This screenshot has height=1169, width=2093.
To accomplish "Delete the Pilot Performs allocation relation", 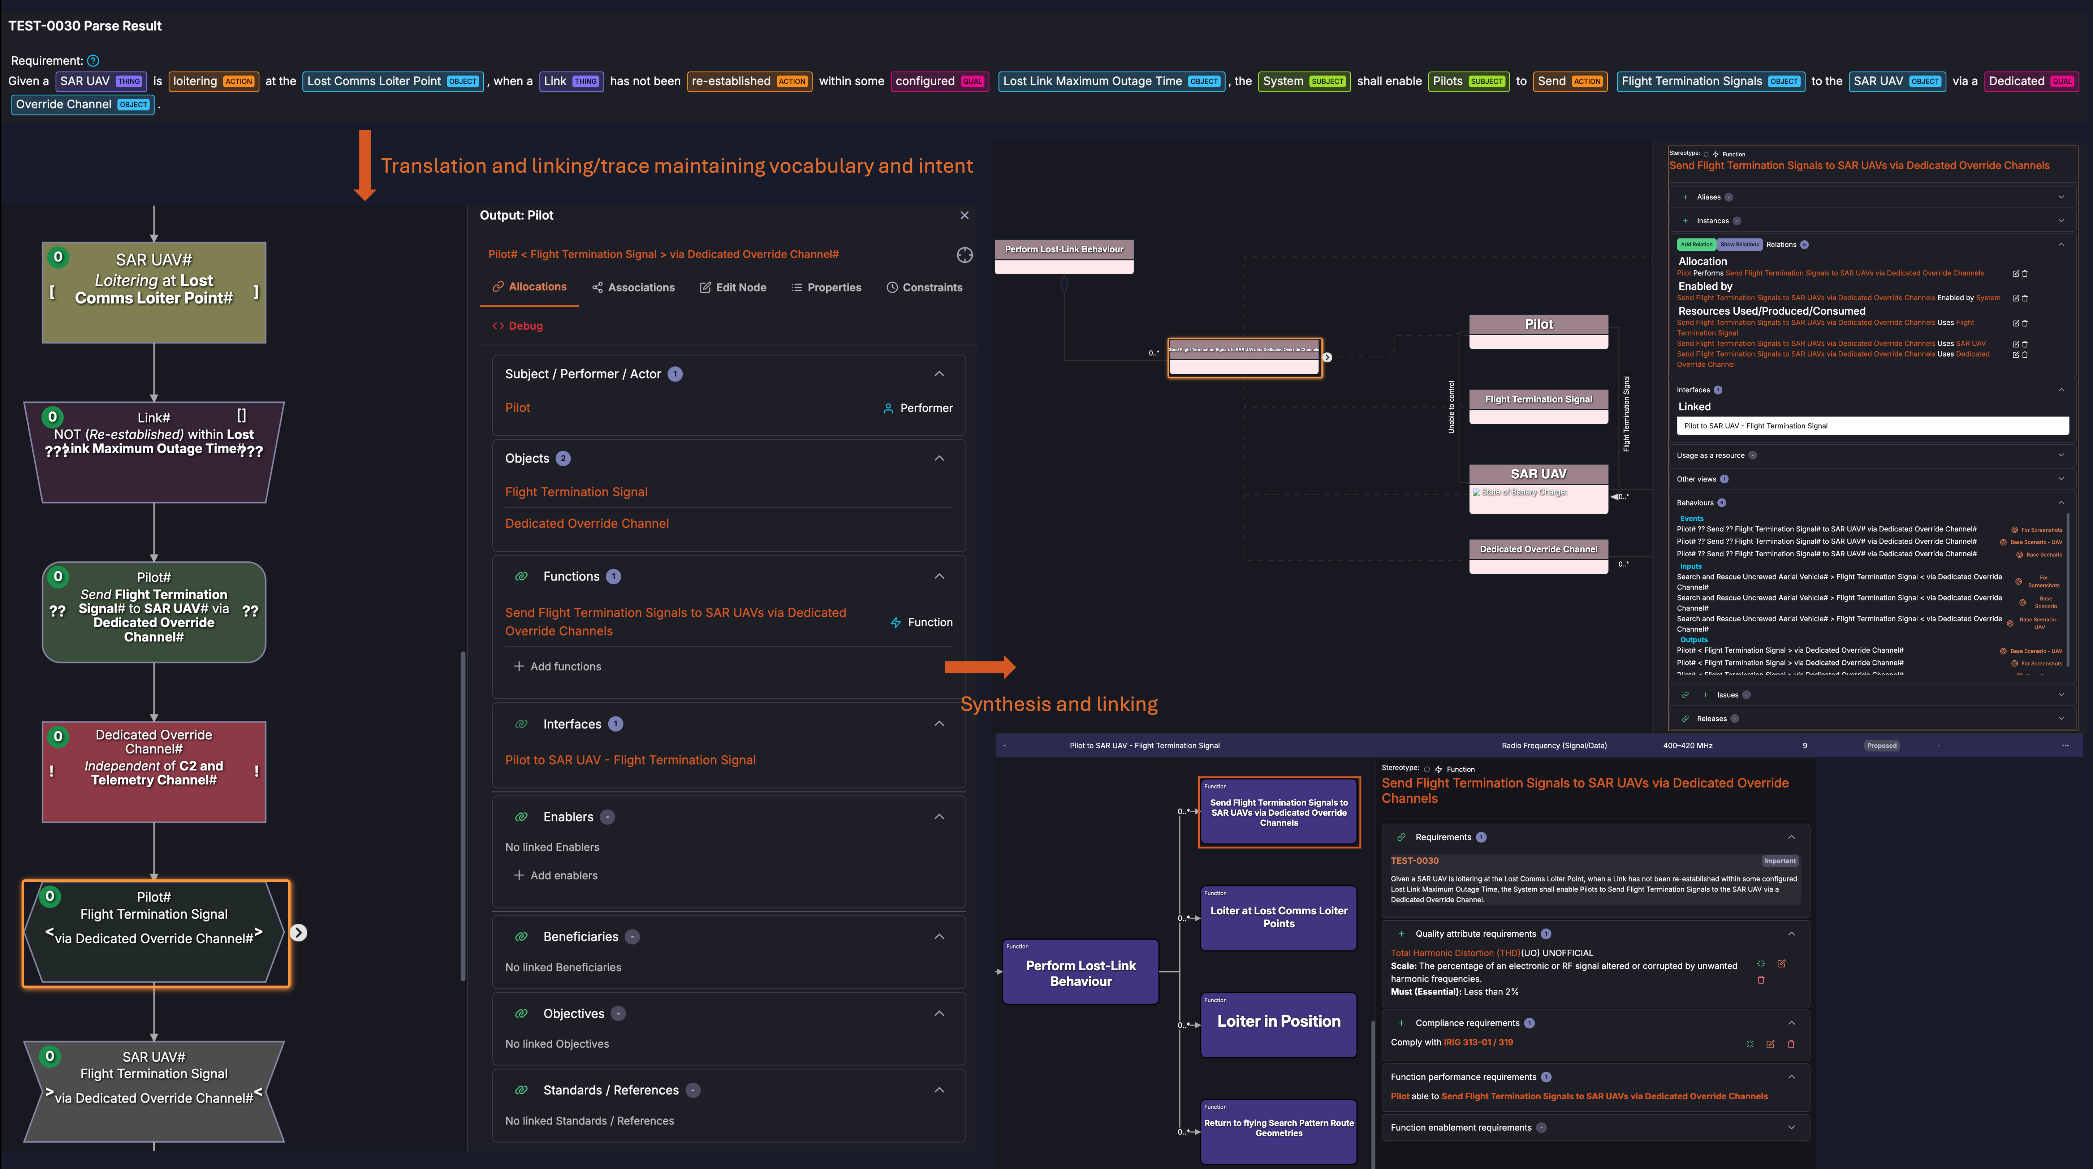I will 2025,274.
